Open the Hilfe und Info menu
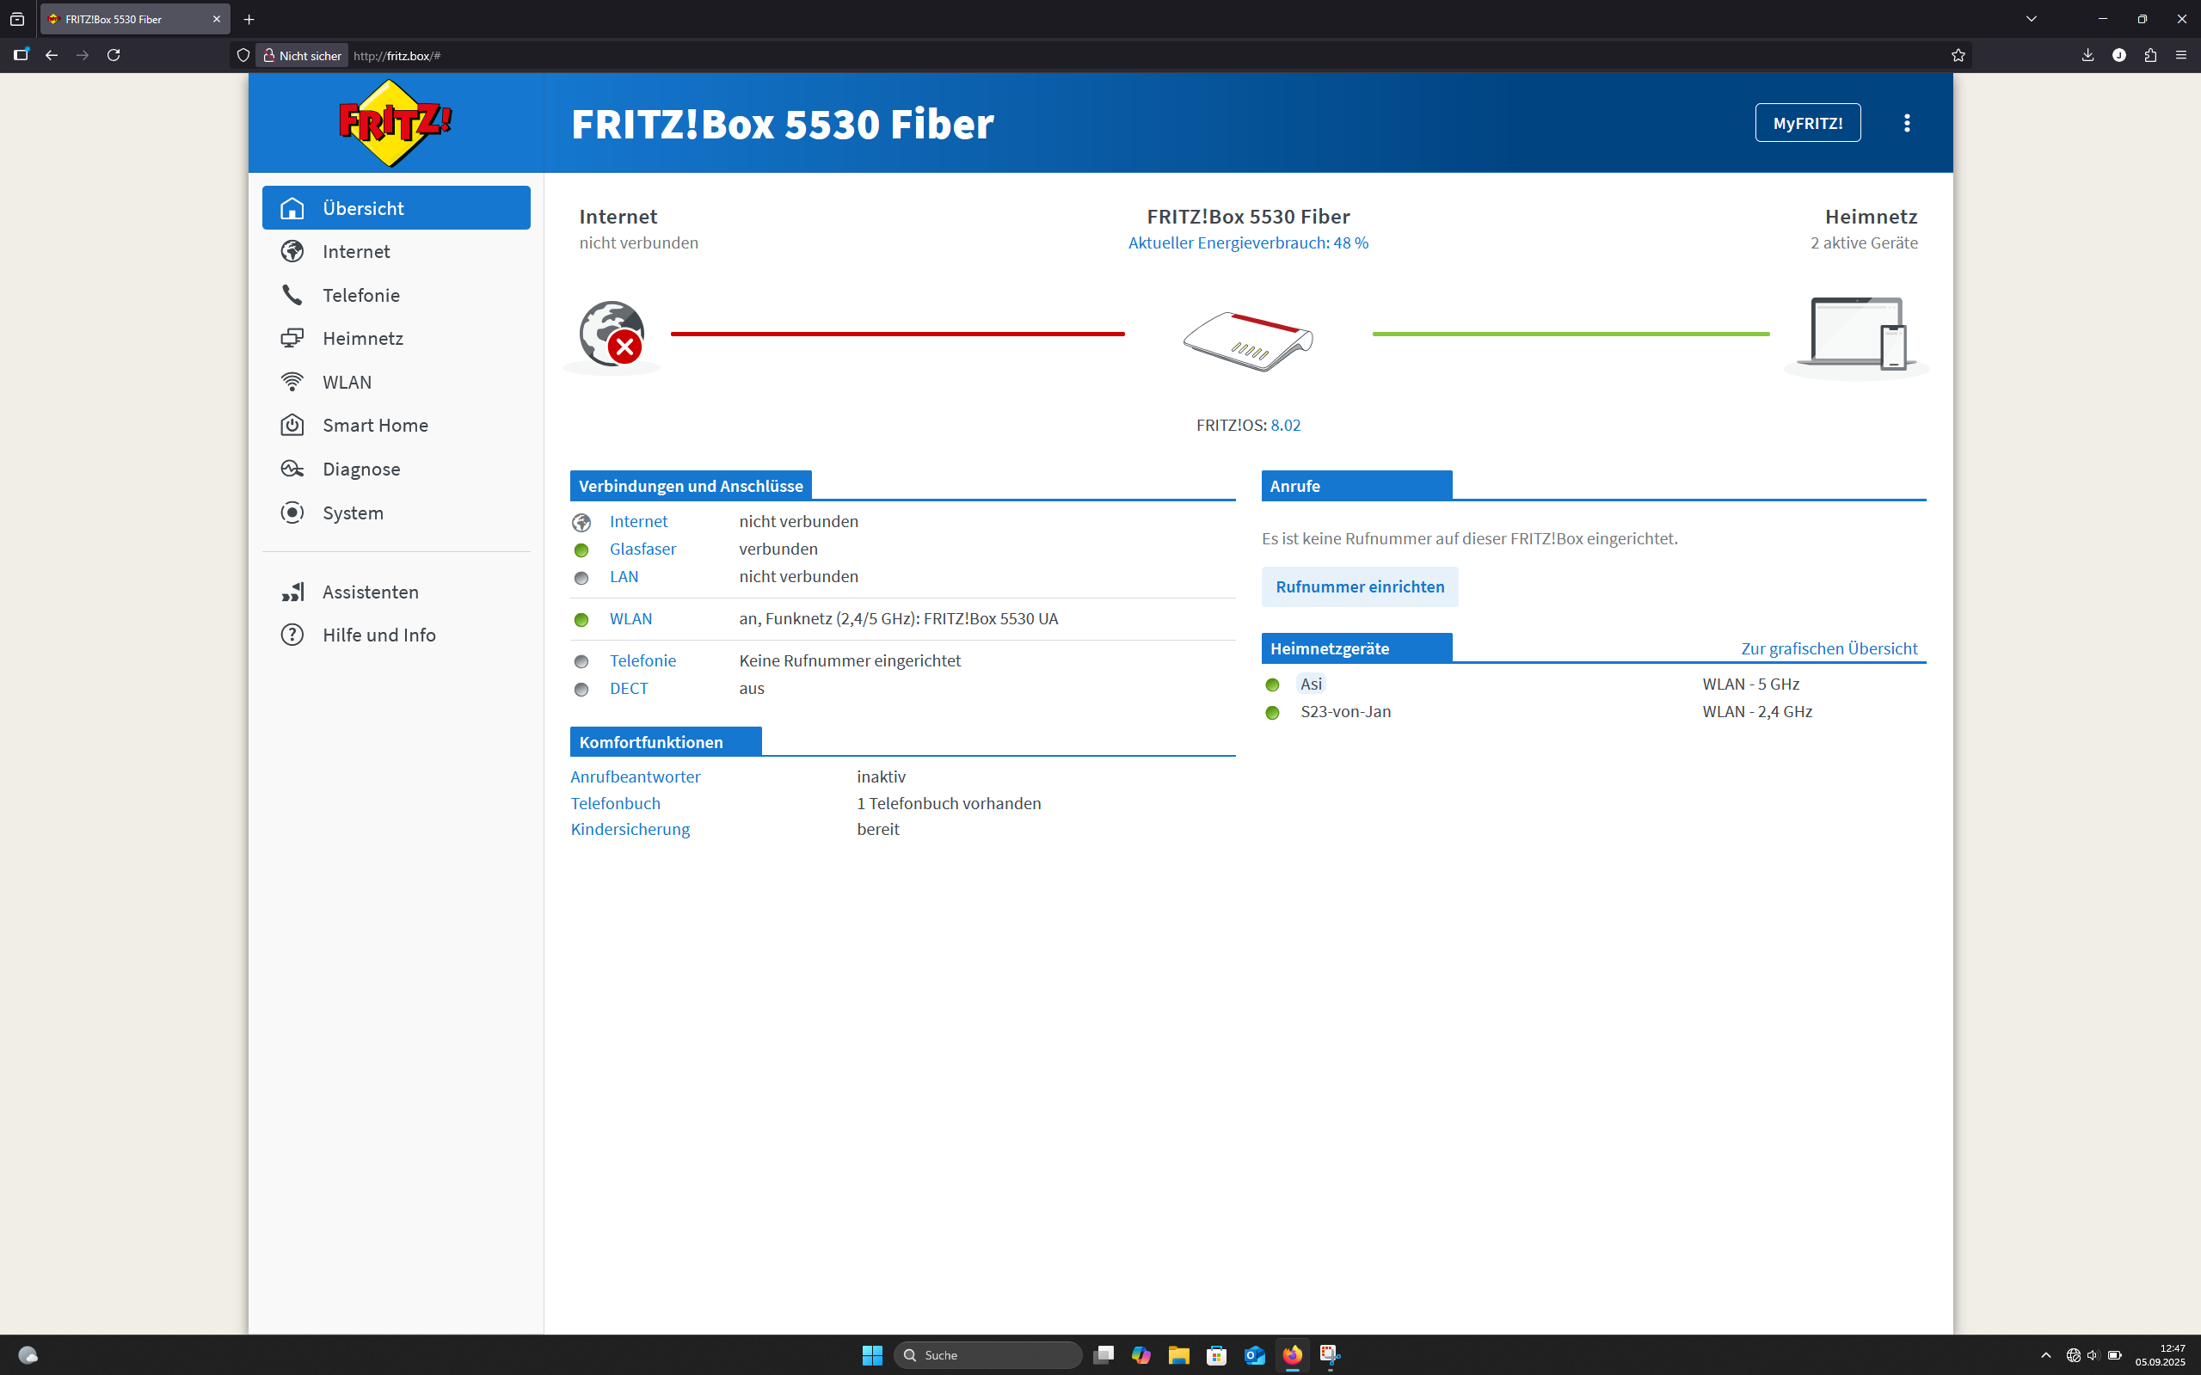Screen dimensions: 2201x1375 coord(397,635)
